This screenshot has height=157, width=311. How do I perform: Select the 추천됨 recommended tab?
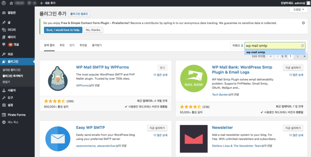point(83,45)
